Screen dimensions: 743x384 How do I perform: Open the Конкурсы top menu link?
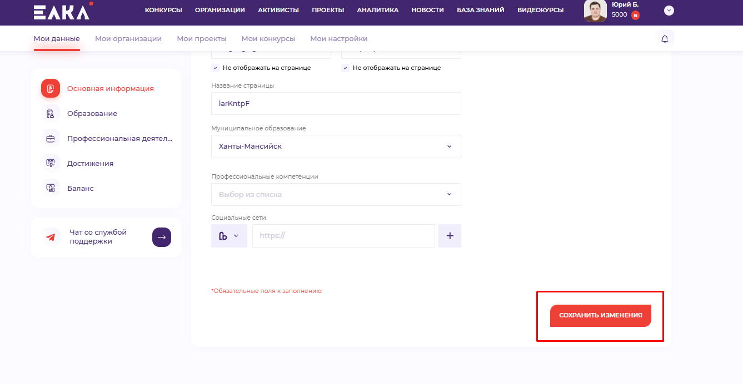pos(163,10)
